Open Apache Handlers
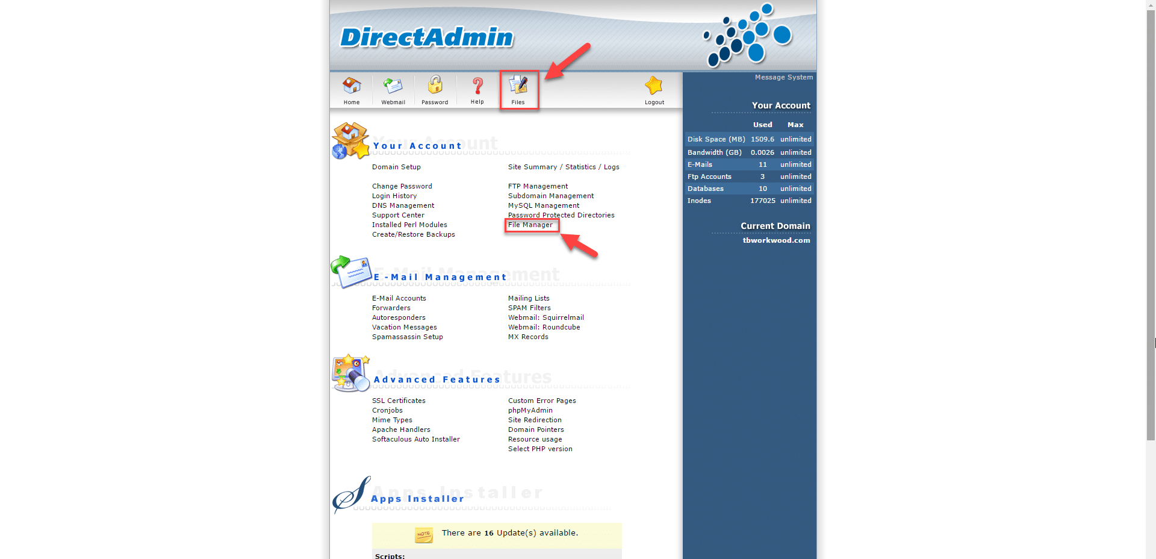 (401, 429)
